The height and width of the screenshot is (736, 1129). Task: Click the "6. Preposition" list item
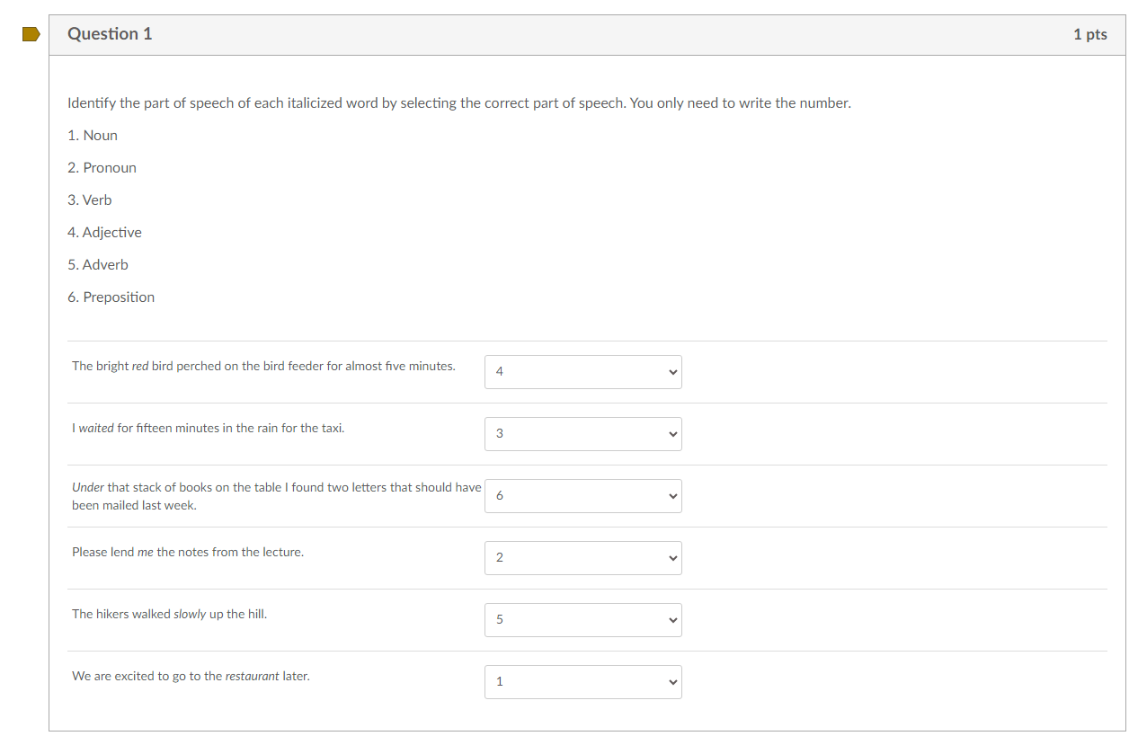(111, 297)
